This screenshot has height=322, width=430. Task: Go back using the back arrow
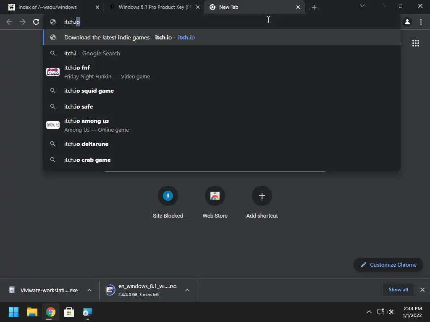pos(9,22)
